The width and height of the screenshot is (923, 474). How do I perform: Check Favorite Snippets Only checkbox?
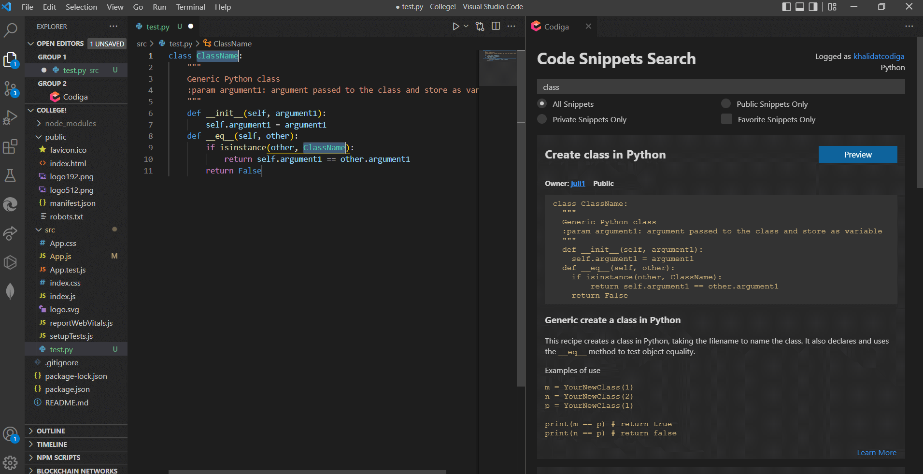(x=726, y=119)
